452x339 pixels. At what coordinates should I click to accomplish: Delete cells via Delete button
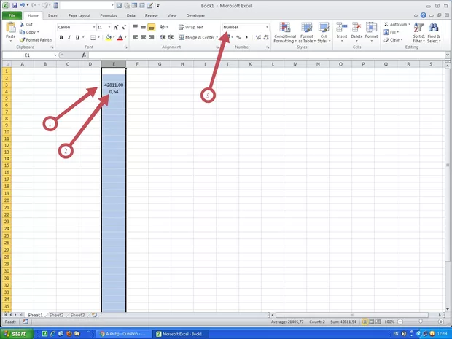(x=356, y=31)
